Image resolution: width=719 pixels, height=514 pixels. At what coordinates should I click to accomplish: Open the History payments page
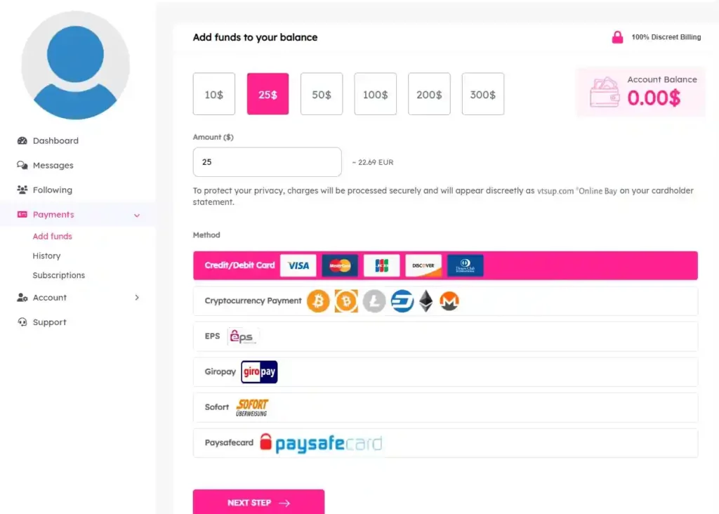(x=46, y=256)
